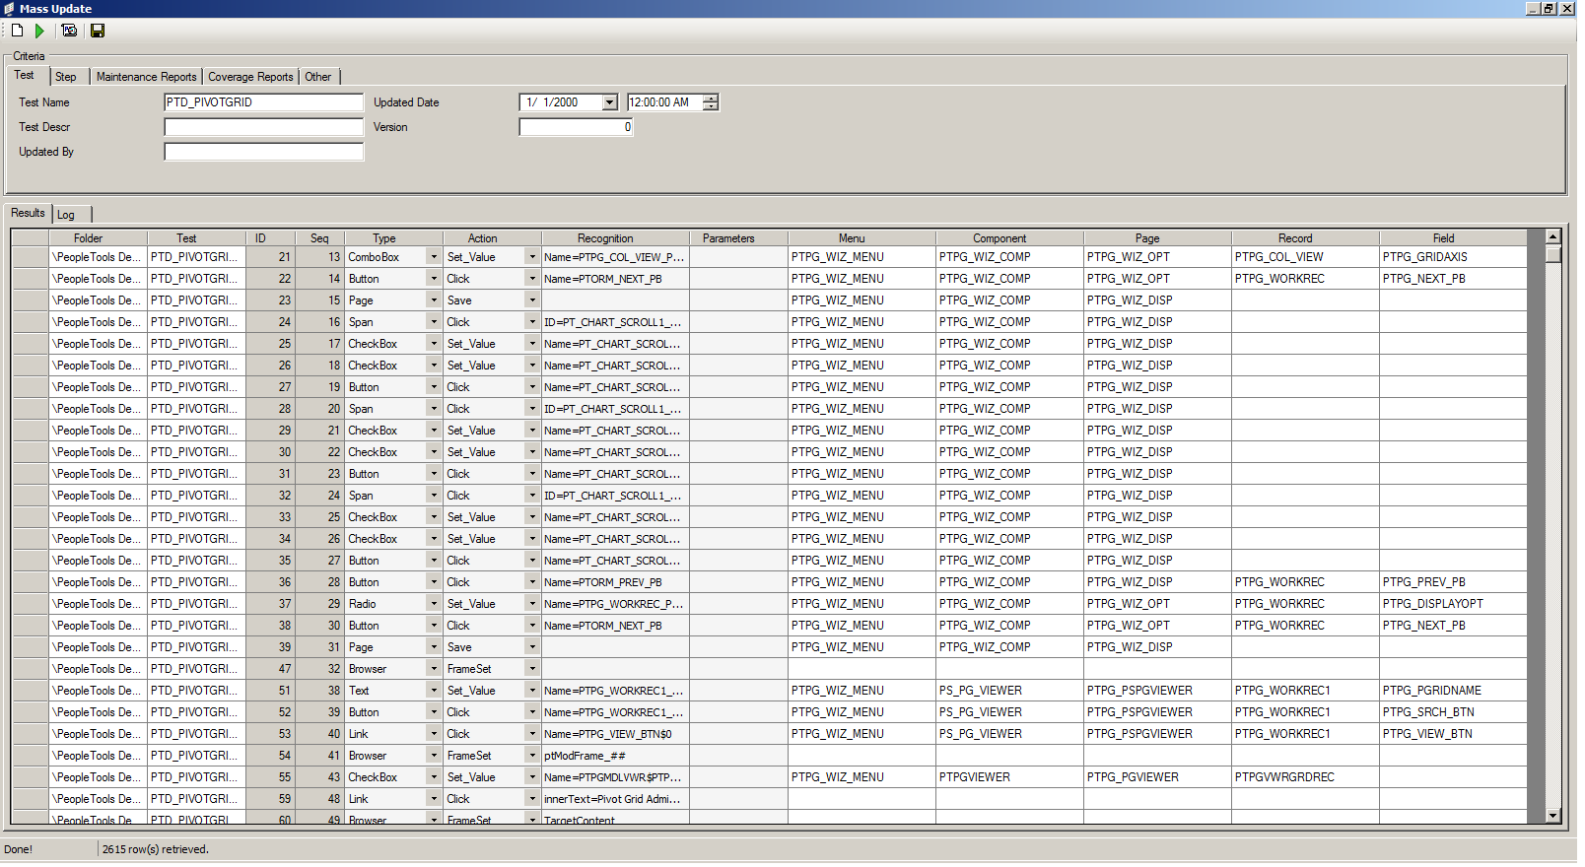Click the status bar row count text
Viewport: 1585px width, 867px height.
pyautogui.click(x=156, y=849)
